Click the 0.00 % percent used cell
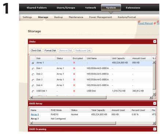This screenshot has width=160, height=134. pyautogui.click(x=135, y=115)
